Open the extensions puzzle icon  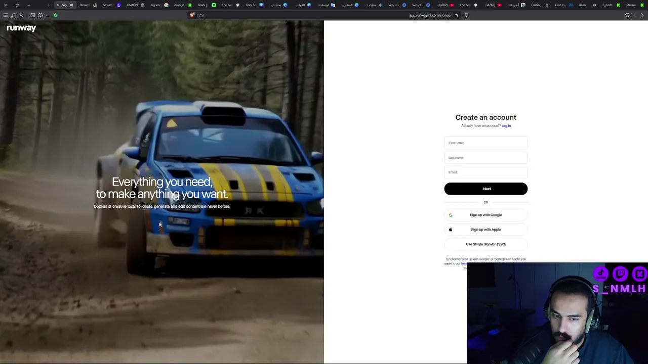[40, 15]
